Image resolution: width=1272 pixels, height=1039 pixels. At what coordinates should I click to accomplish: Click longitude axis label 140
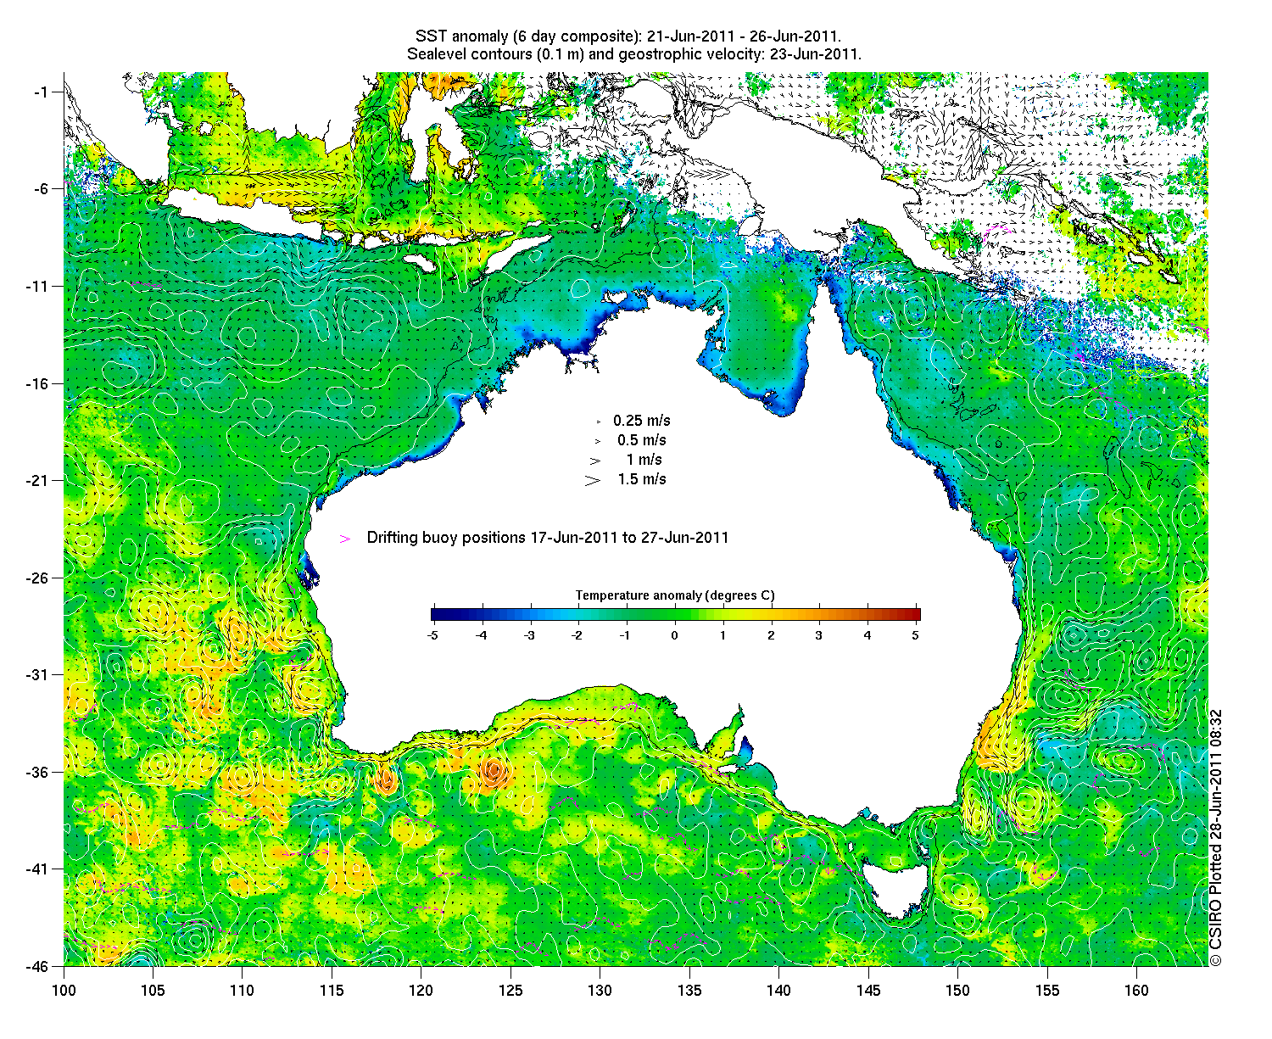click(778, 991)
